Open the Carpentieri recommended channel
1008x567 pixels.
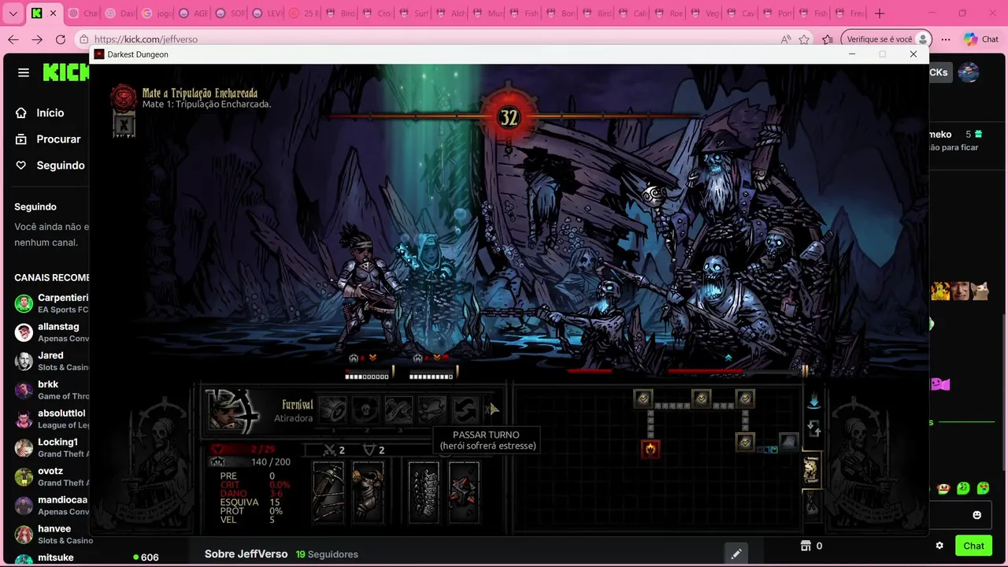(50, 303)
